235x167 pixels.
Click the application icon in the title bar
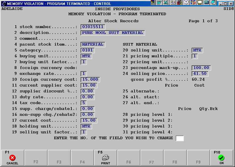(3, 4)
